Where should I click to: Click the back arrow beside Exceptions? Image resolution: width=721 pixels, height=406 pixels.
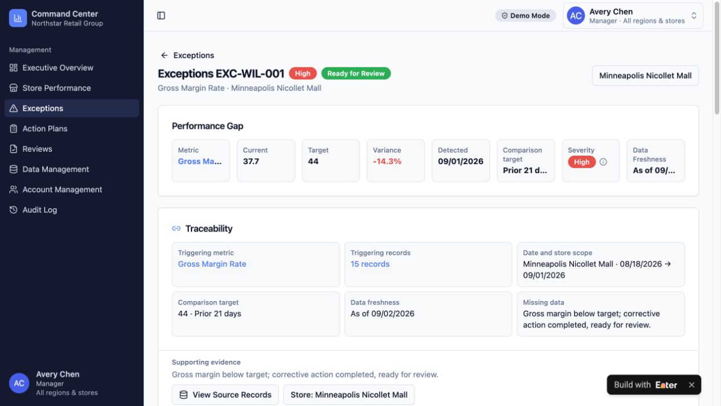point(164,55)
